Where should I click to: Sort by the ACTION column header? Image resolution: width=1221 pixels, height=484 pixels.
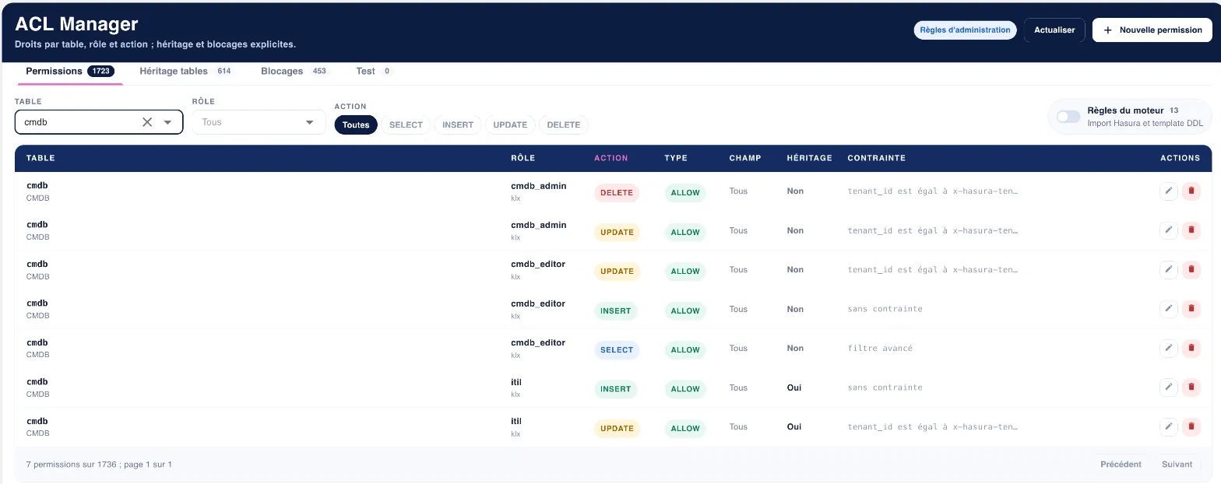tap(610, 158)
